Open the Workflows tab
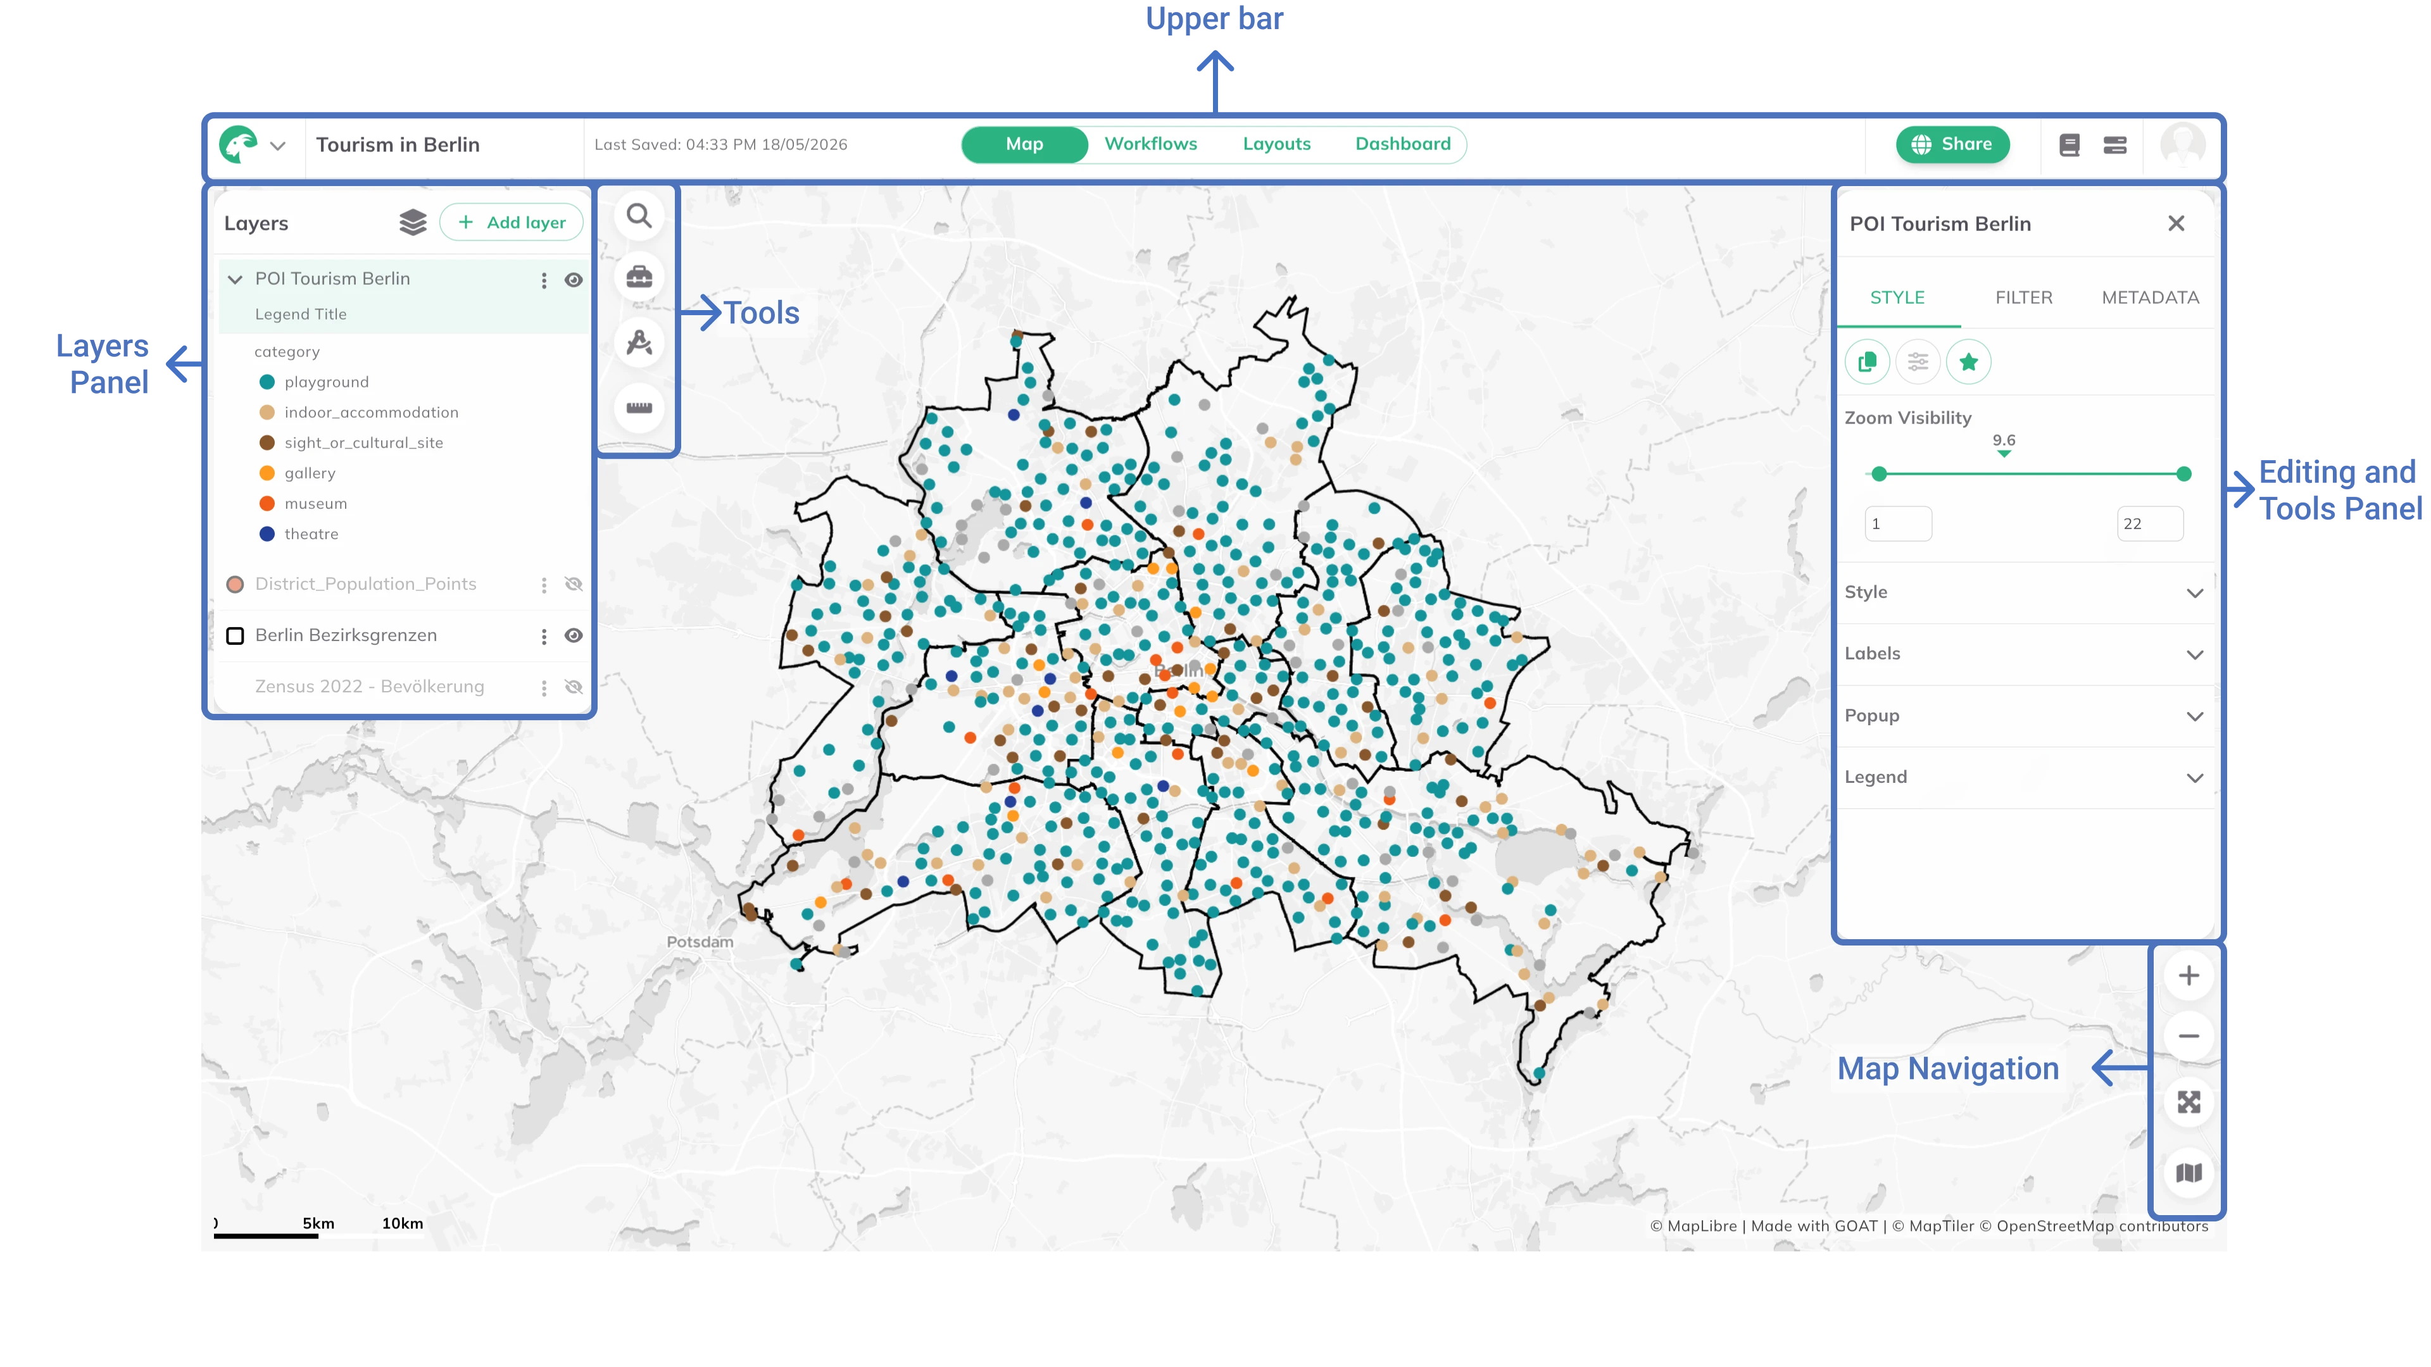2431x1367 pixels. click(x=1150, y=144)
